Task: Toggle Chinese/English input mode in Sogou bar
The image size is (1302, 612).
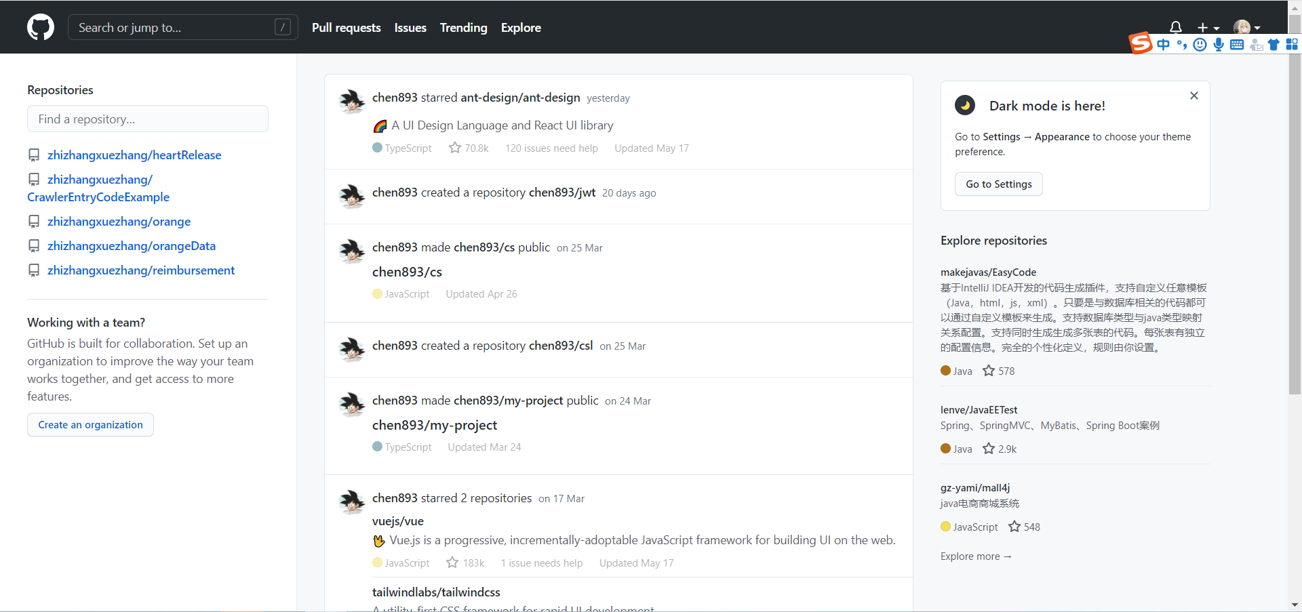Action: (1164, 45)
